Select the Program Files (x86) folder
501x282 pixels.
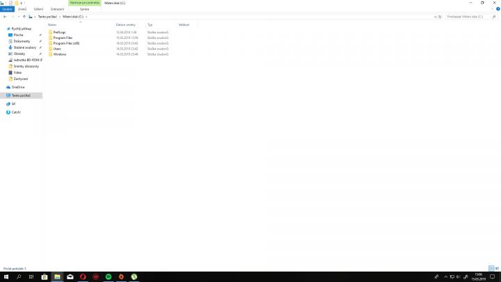point(64,43)
